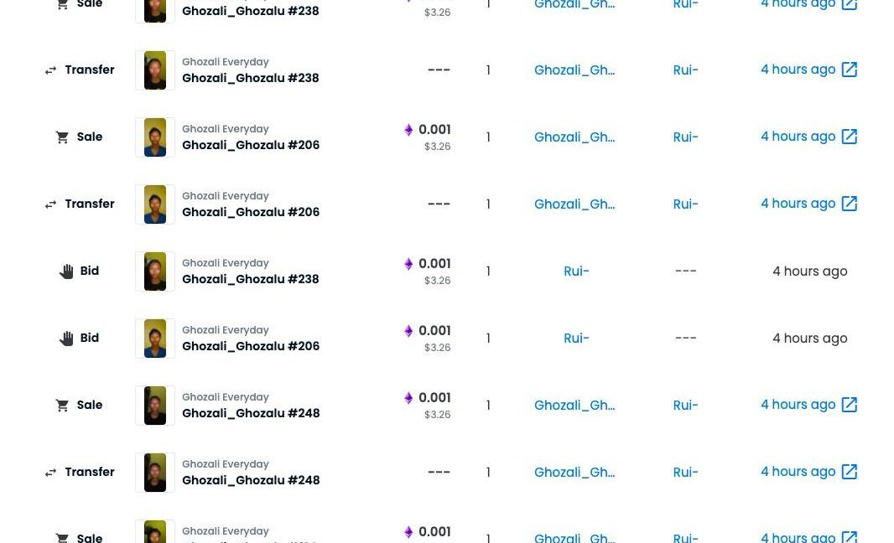Click external link icon for #206 Sale row
Image resolution: width=894 pixels, height=543 pixels.
pyautogui.click(x=849, y=137)
